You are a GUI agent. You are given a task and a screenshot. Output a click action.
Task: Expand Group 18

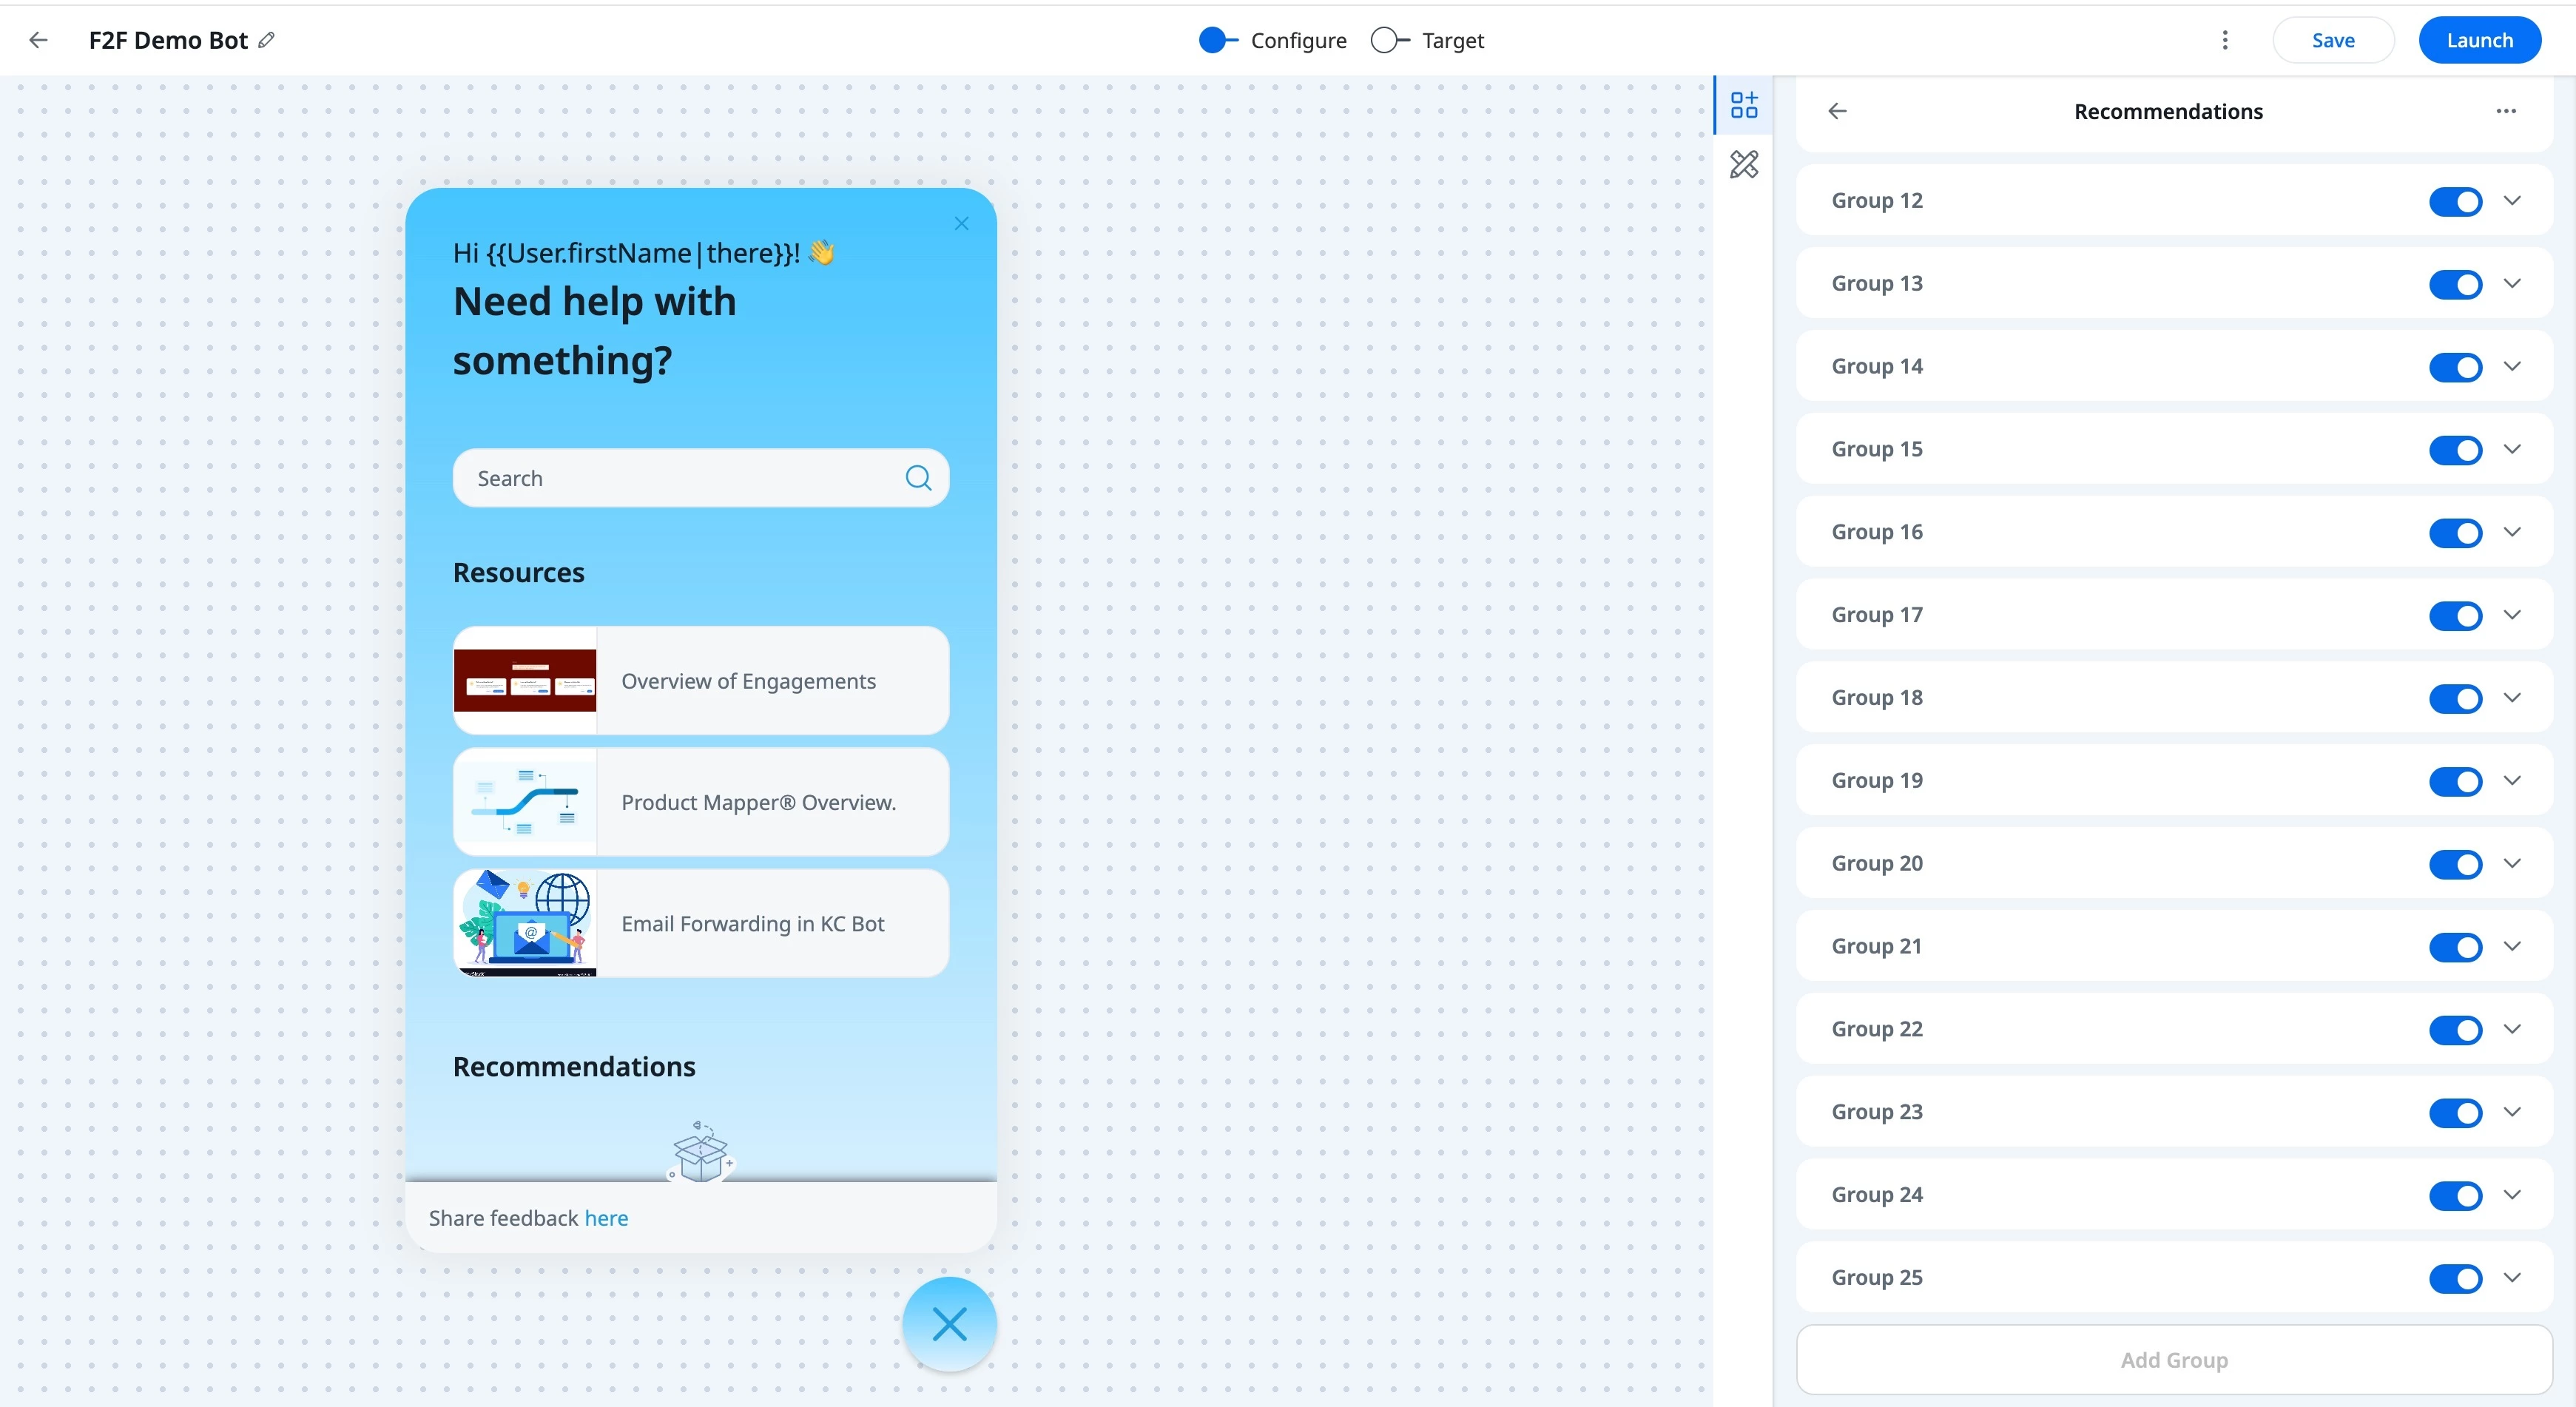click(2513, 697)
